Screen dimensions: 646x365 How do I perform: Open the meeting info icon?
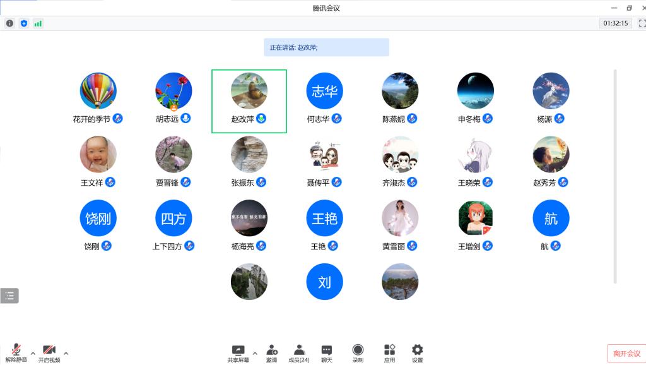(x=10, y=23)
